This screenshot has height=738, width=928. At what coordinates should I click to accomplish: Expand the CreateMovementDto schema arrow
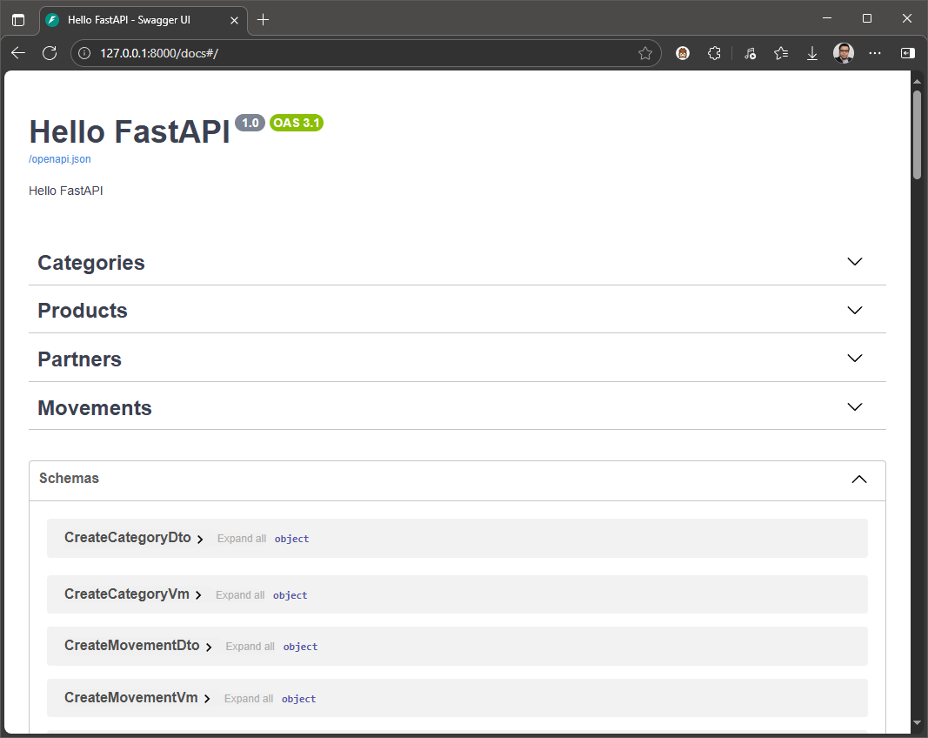coord(209,647)
